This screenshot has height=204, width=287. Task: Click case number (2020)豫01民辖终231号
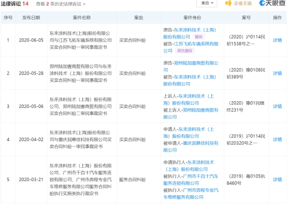246,106
